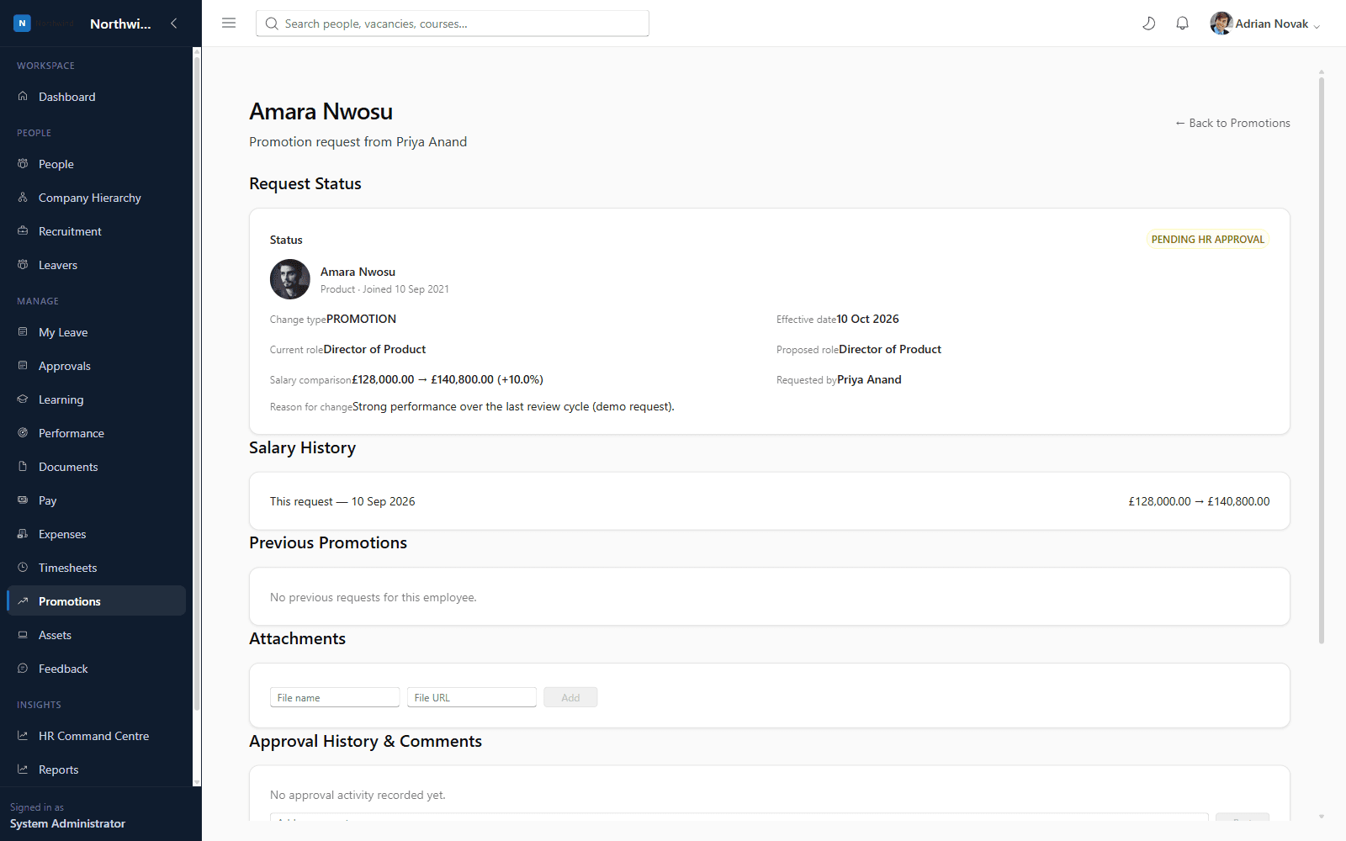Toggle dark mode moon icon

coord(1148,24)
